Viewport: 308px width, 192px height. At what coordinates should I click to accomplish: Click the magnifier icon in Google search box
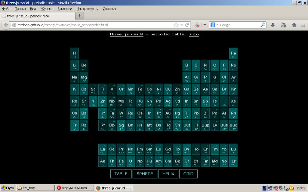click(263, 25)
